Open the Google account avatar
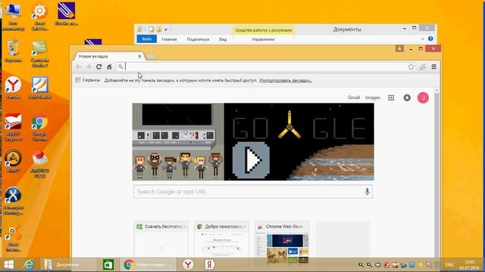The height and width of the screenshot is (272, 485). click(423, 97)
